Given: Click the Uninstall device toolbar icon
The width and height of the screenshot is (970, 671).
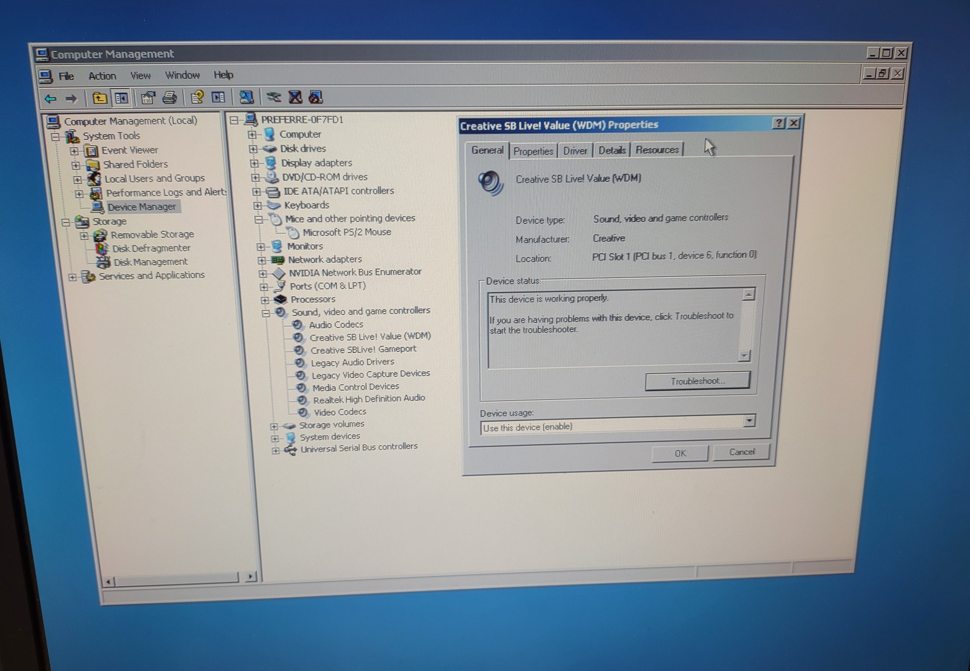Looking at the screenshot, I should point(295,98).
